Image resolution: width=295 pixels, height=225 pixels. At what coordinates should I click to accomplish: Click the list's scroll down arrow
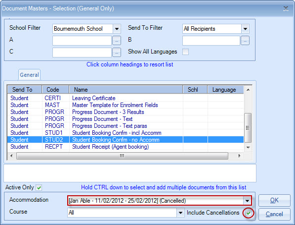click(x=248, y=147)
